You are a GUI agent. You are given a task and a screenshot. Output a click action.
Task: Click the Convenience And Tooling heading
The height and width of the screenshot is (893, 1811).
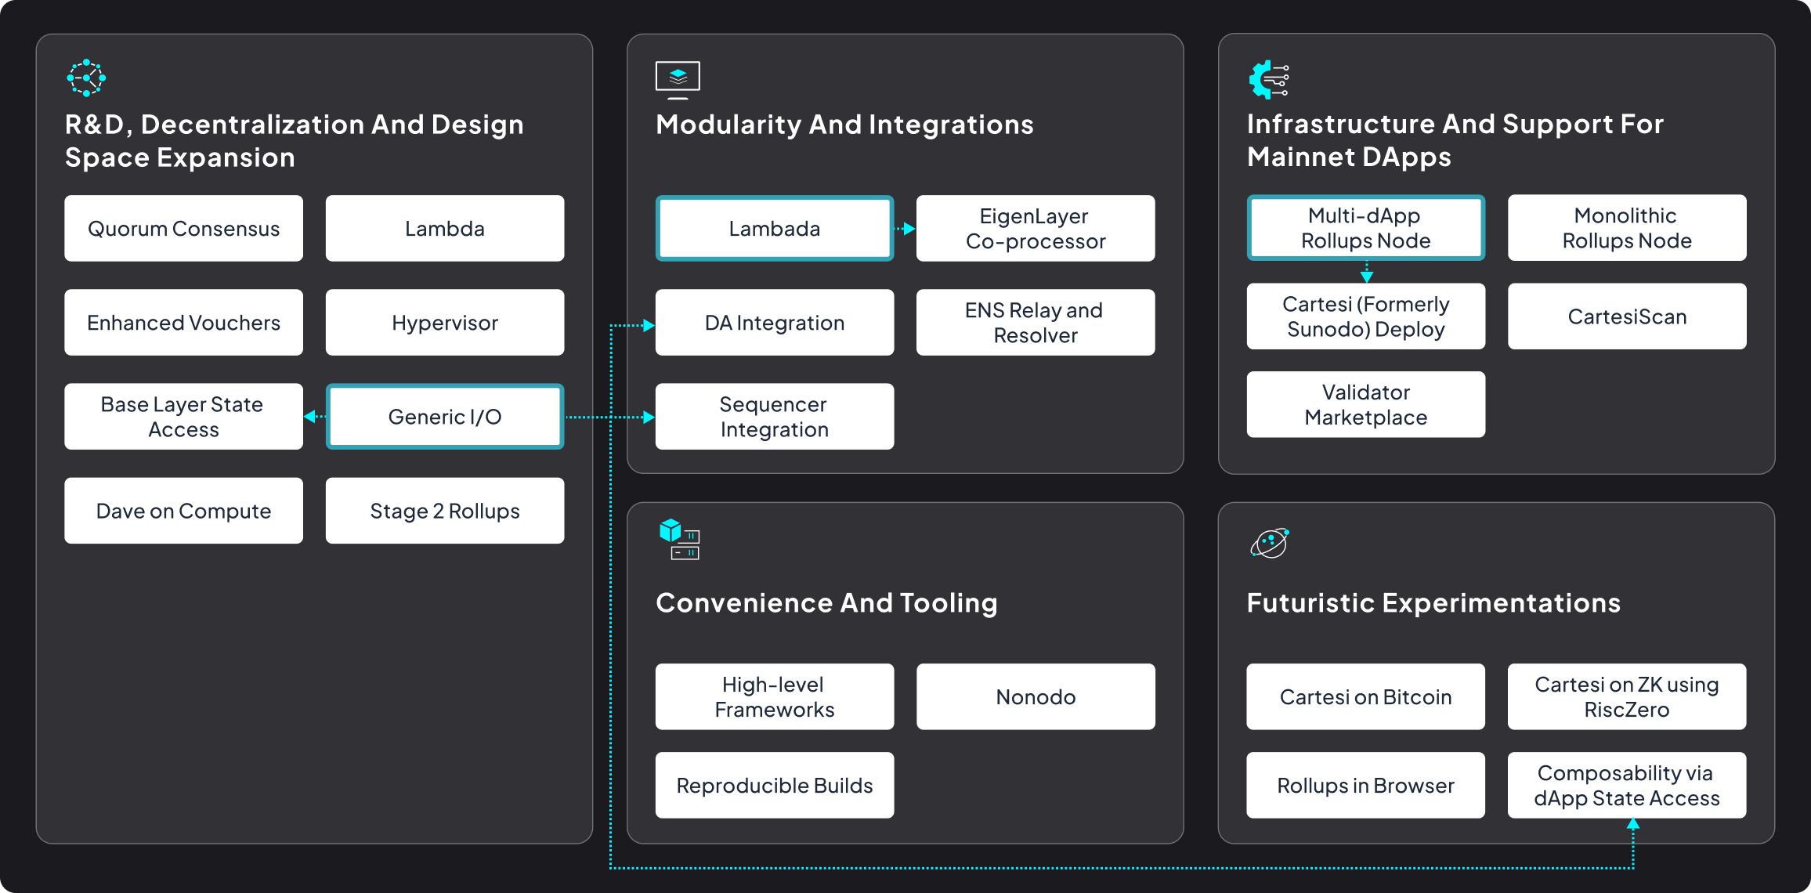point(826,602)
